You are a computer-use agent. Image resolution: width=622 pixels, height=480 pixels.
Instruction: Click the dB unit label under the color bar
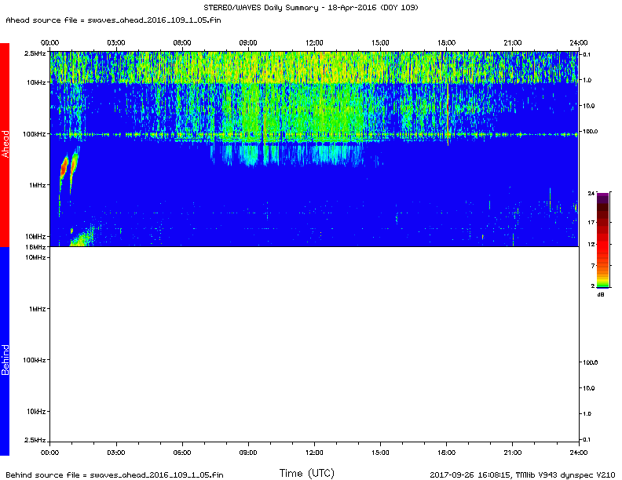click(x=601, y=295)
